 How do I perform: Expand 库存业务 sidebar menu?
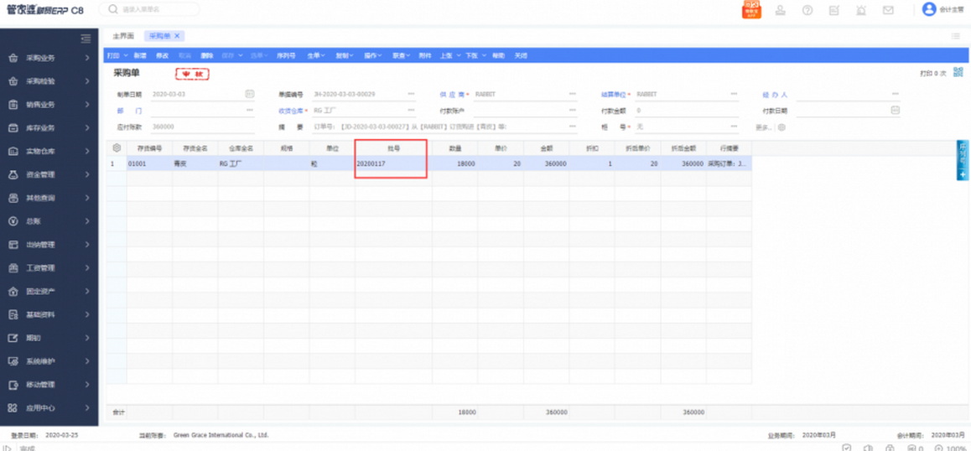tap(49, 128)
